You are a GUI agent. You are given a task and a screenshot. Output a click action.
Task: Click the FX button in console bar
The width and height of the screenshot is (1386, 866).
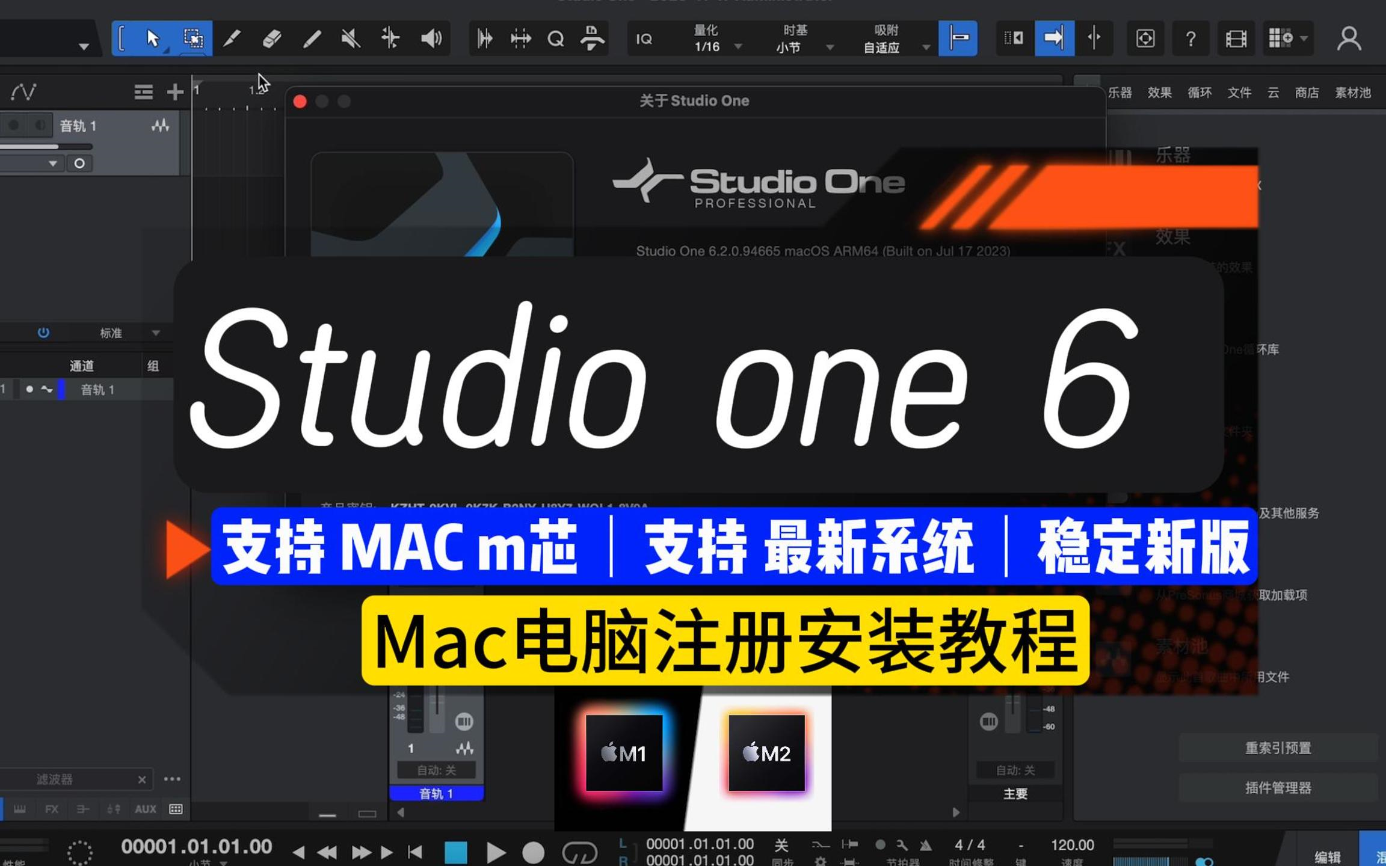point(52,809)
